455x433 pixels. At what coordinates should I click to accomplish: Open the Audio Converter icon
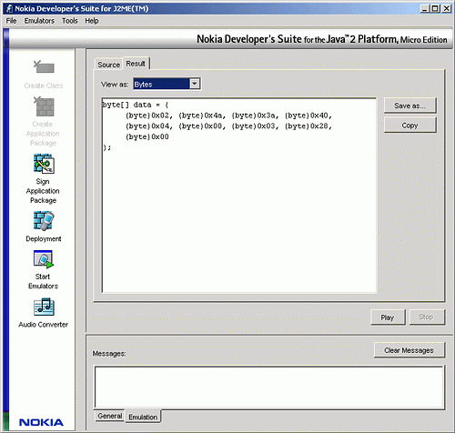tap(44, 307)
